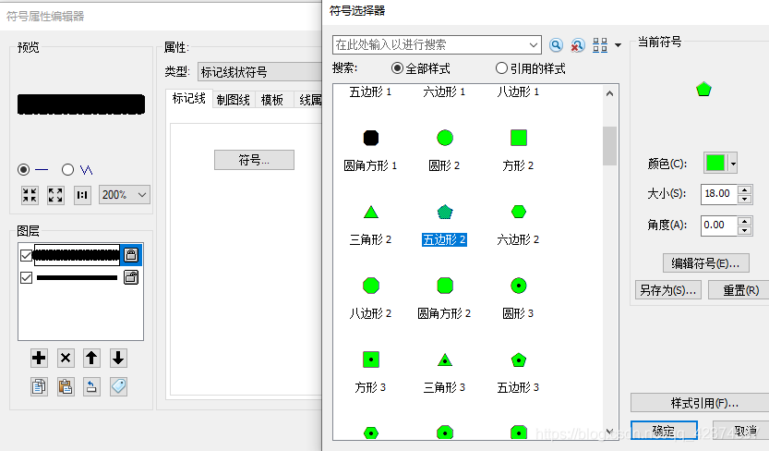Expand the search text combo box dropdown
This screenshot has width=769, height=451.
(x=534, y=45)
